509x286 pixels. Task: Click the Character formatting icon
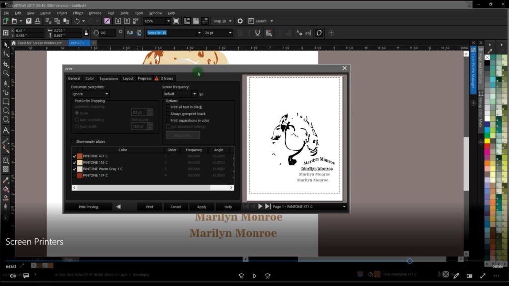[299, 33]
